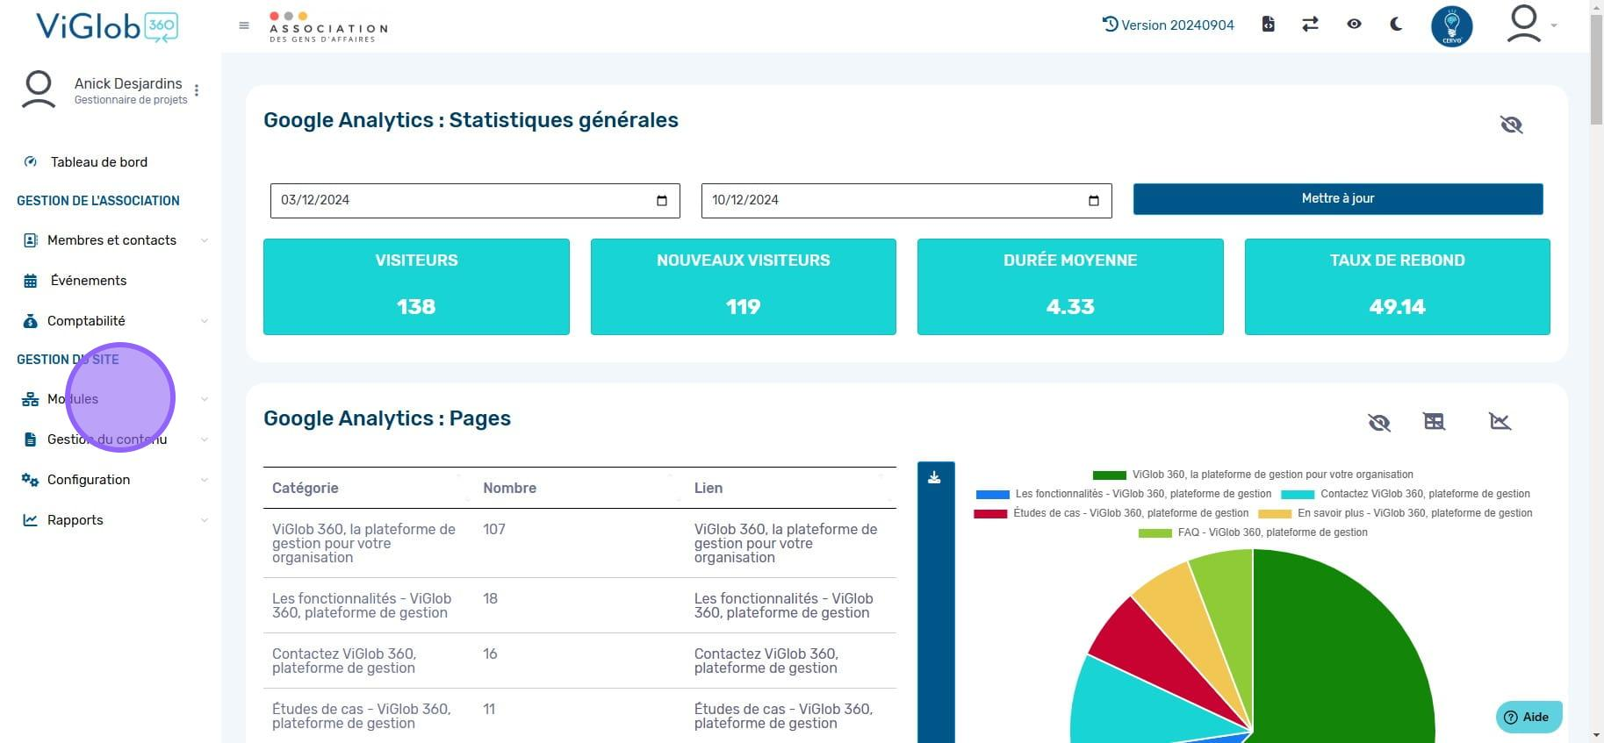Screen dimensions: 1604x743
Task: Open Anick Desjardins options three dots
Action: 197,90
